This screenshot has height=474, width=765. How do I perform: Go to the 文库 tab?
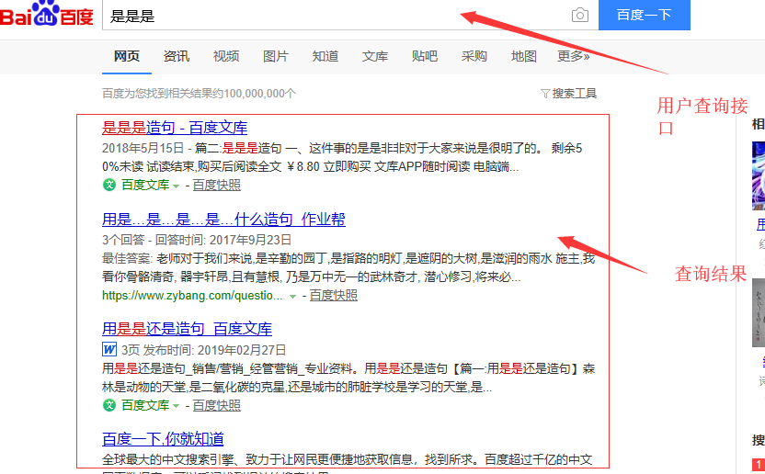[375, 56]
